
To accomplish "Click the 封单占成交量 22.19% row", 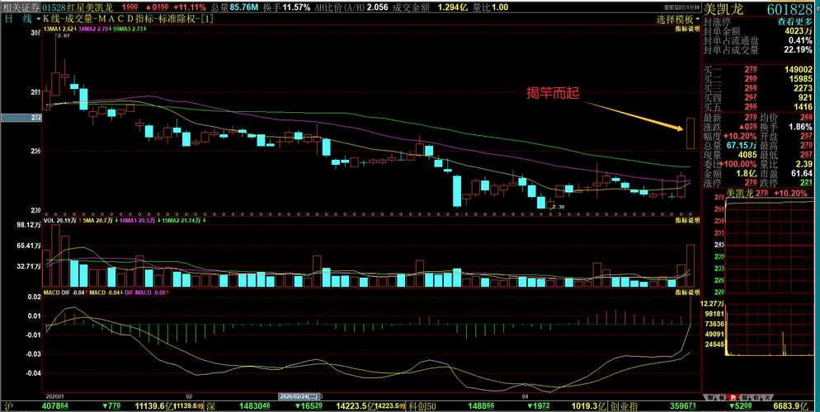I will [x=758, y=50].
